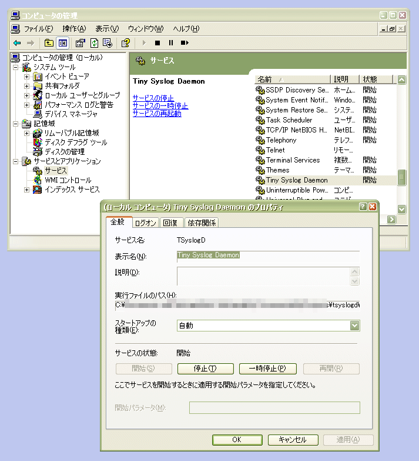This screenshot has width=419, height=461.
Task: Open the 操作(A) menu
Action: (74, 29)
